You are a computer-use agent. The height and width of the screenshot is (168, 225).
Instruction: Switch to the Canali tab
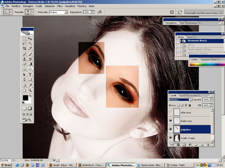point(182,95)
